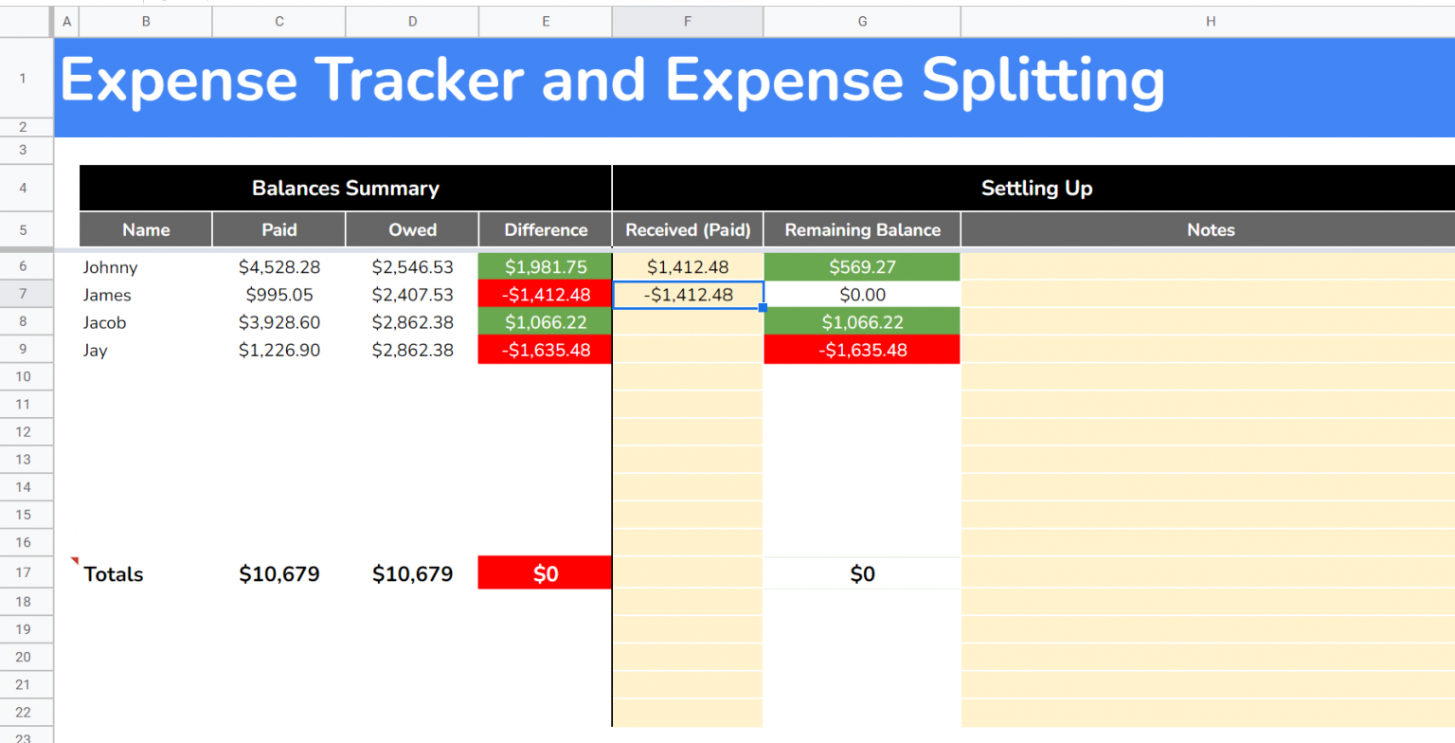Select the $0.00 Remaining Balance cell for James
This screenshot has height=743, width=1455.
tap(861, 295)
